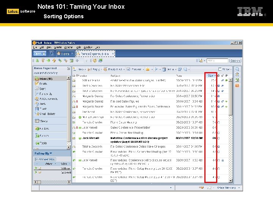The width and height of the screenshot is (273, 205).
Task: Click the thumbnails icon beside Open button
Action: [x=51, y=54]
